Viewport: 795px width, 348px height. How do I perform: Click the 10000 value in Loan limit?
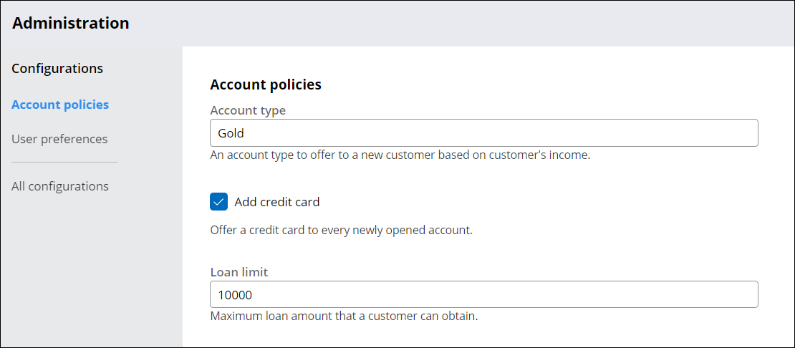pos(235,295)
